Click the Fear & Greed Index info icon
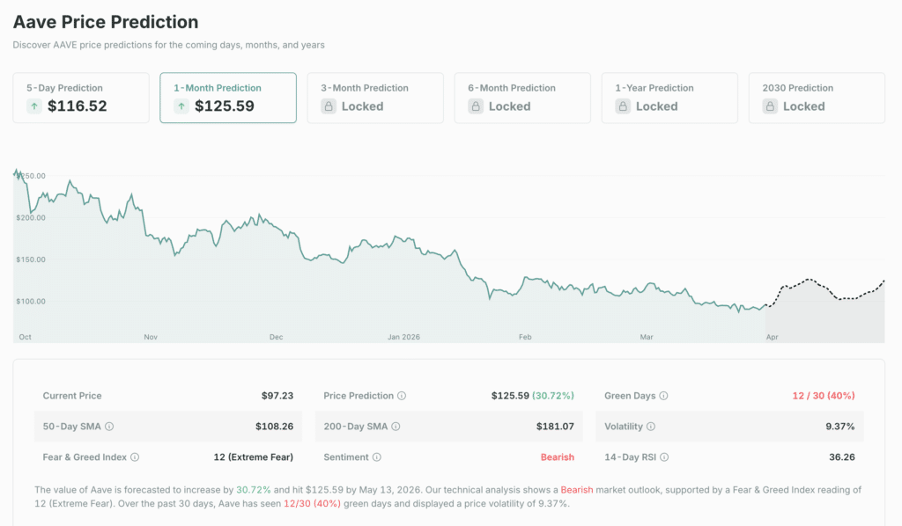The height and width of the screenshot is (526, 902). [x=136, y=457]
